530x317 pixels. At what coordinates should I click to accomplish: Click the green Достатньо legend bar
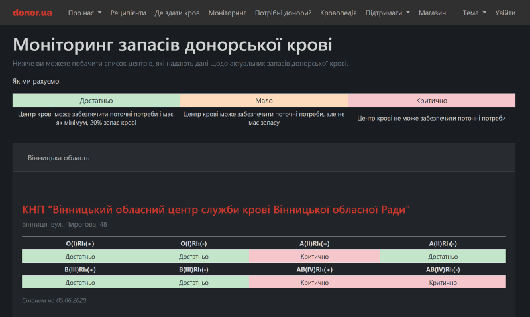click(x=96, y=101)
